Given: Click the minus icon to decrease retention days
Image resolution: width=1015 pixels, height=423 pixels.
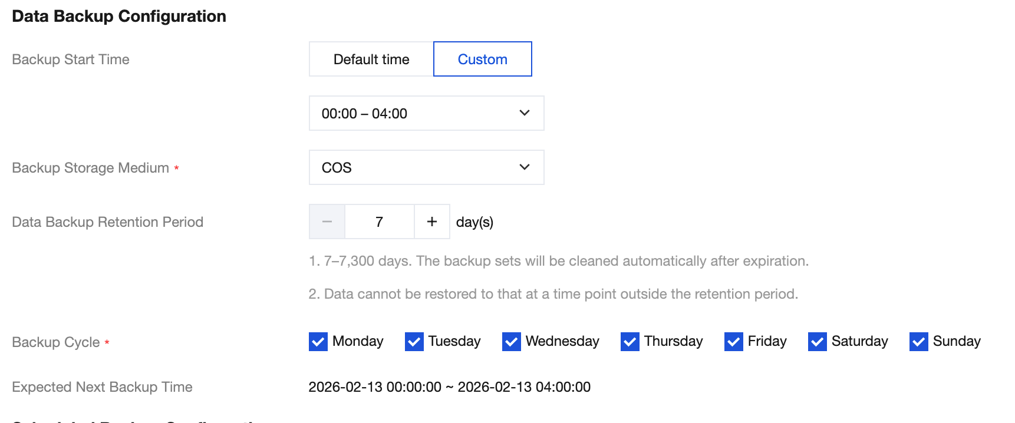Looking at the screenshot, I should (327, 222).
